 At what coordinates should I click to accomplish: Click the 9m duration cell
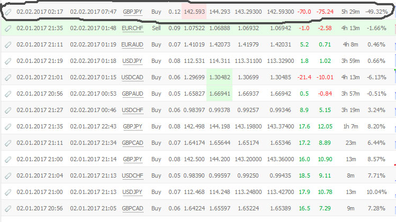[x=350, y=208]
